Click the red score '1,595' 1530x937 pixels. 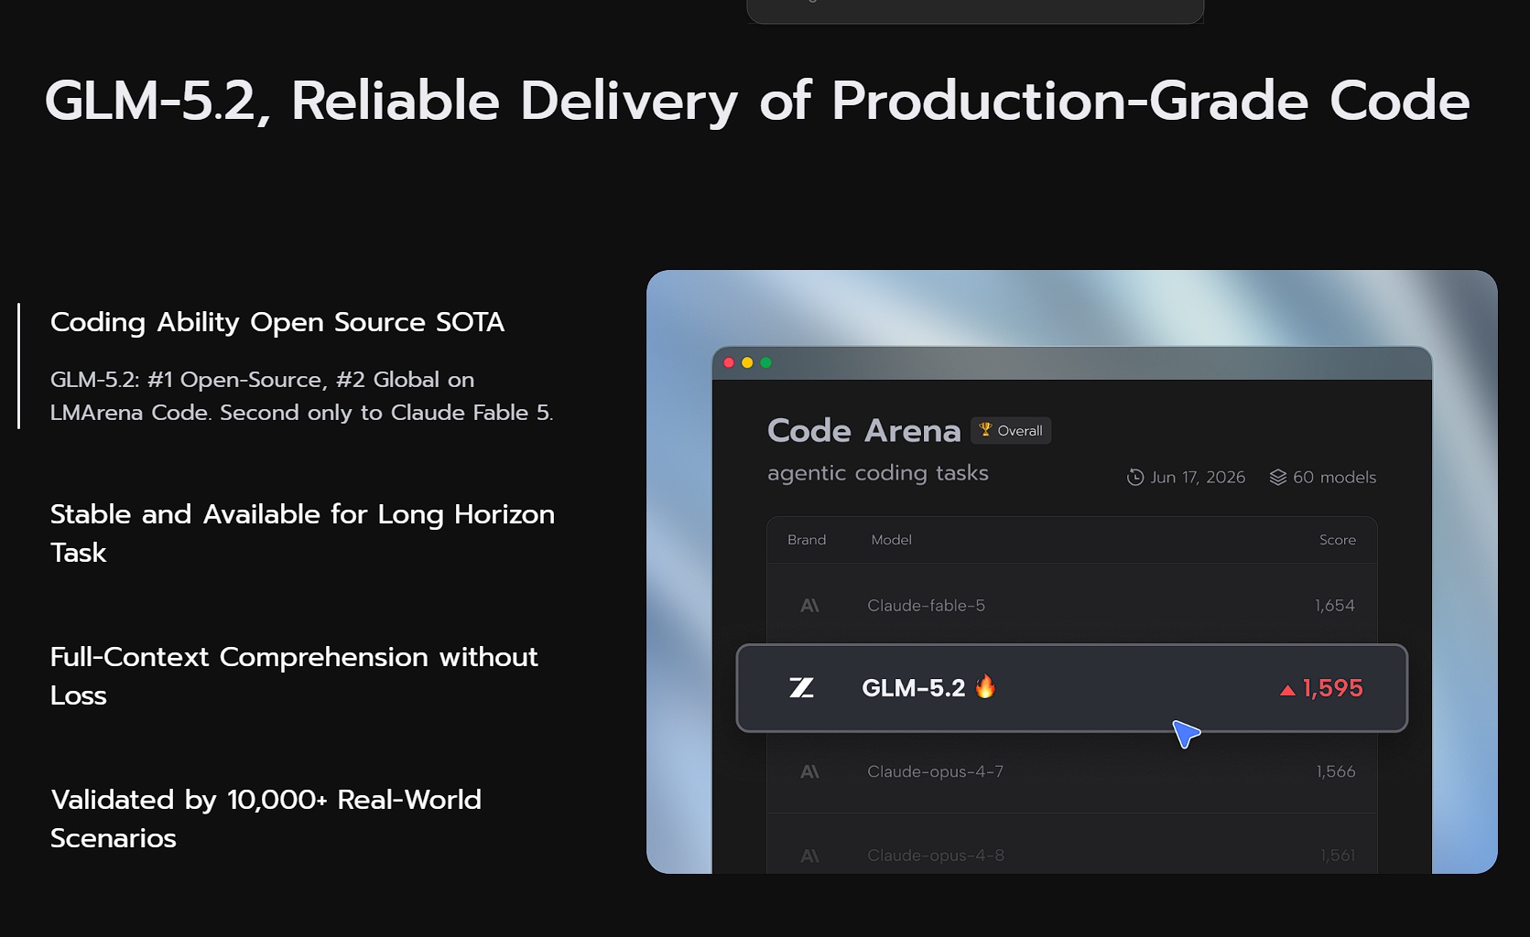pos(1332,688)
